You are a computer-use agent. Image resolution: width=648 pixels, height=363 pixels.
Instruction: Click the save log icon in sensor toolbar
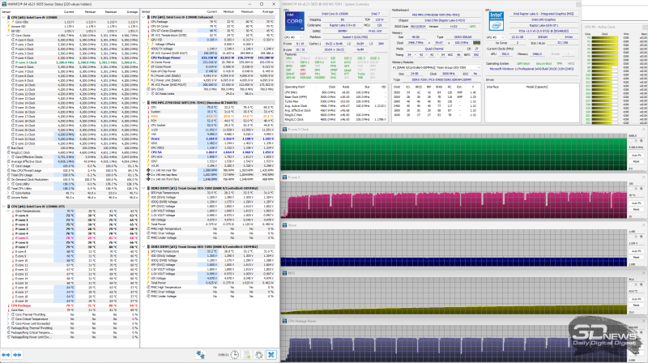point(247,354)
